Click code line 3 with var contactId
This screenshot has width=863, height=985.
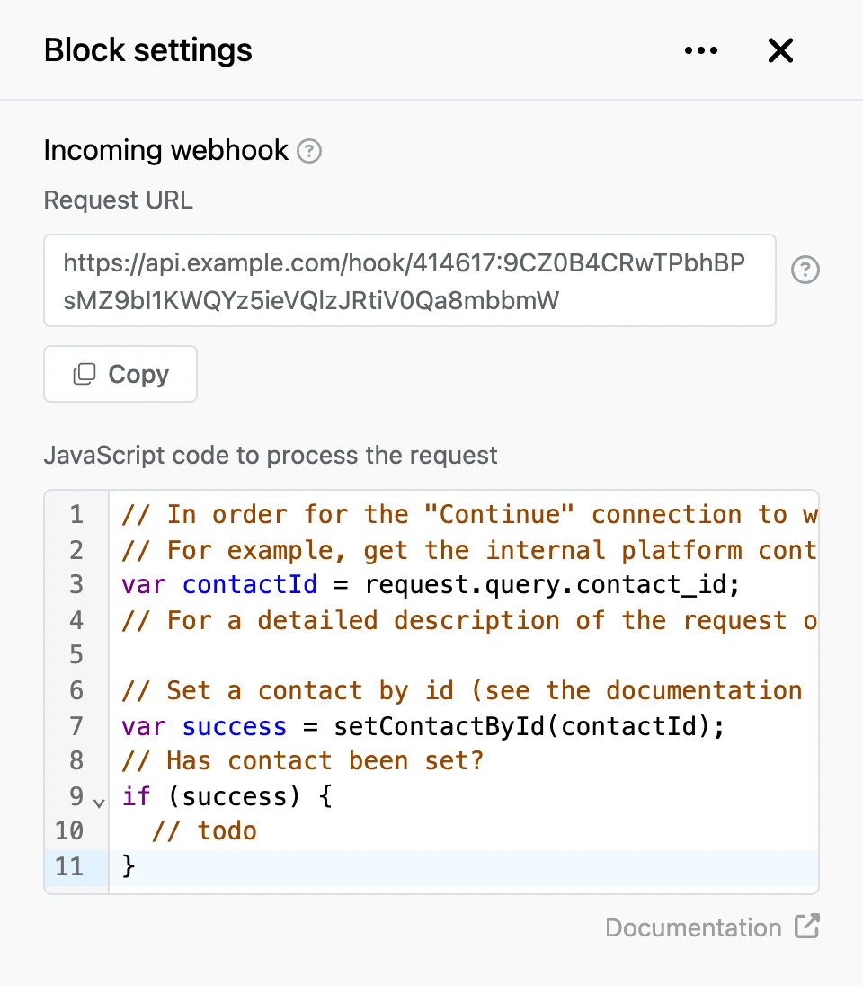(x=431, y=585)
